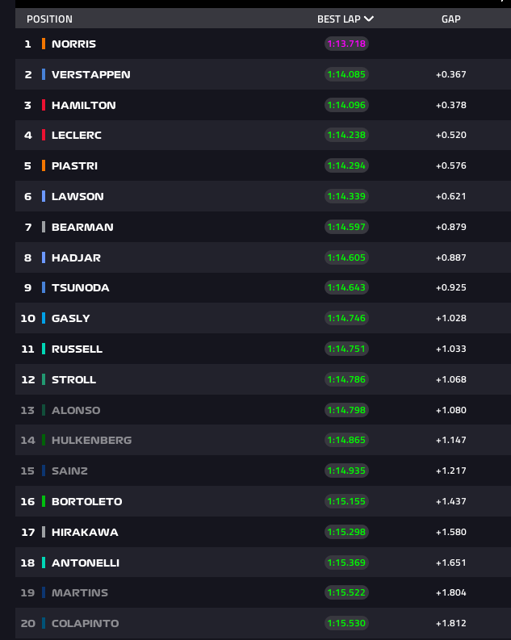Click the teal team color bar beside RUSSELL

pyautogui.click(x=44, y=349)
